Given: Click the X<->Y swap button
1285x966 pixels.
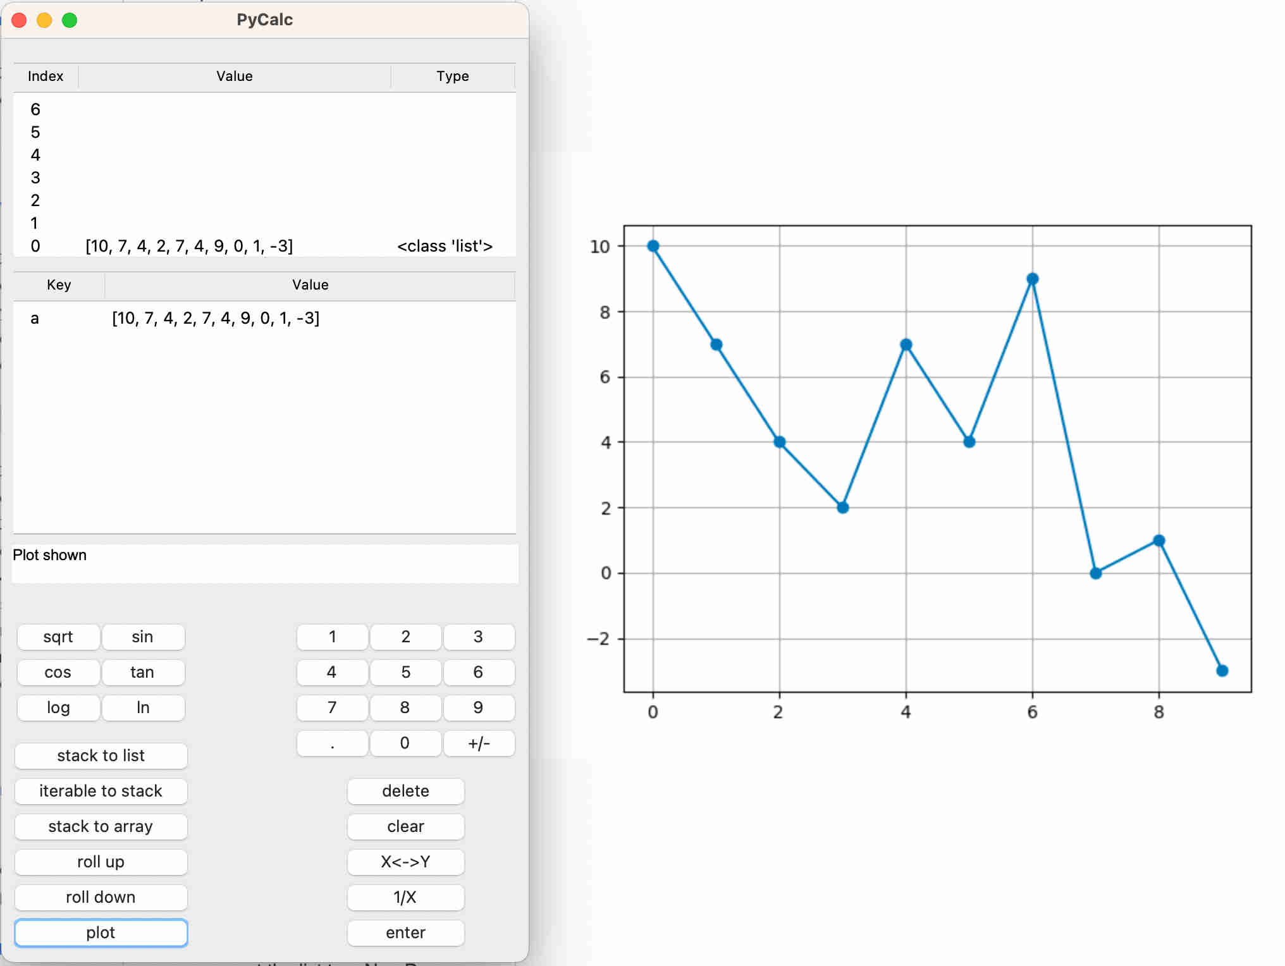Looking at the screenshot, I should (x=405, y=862).
